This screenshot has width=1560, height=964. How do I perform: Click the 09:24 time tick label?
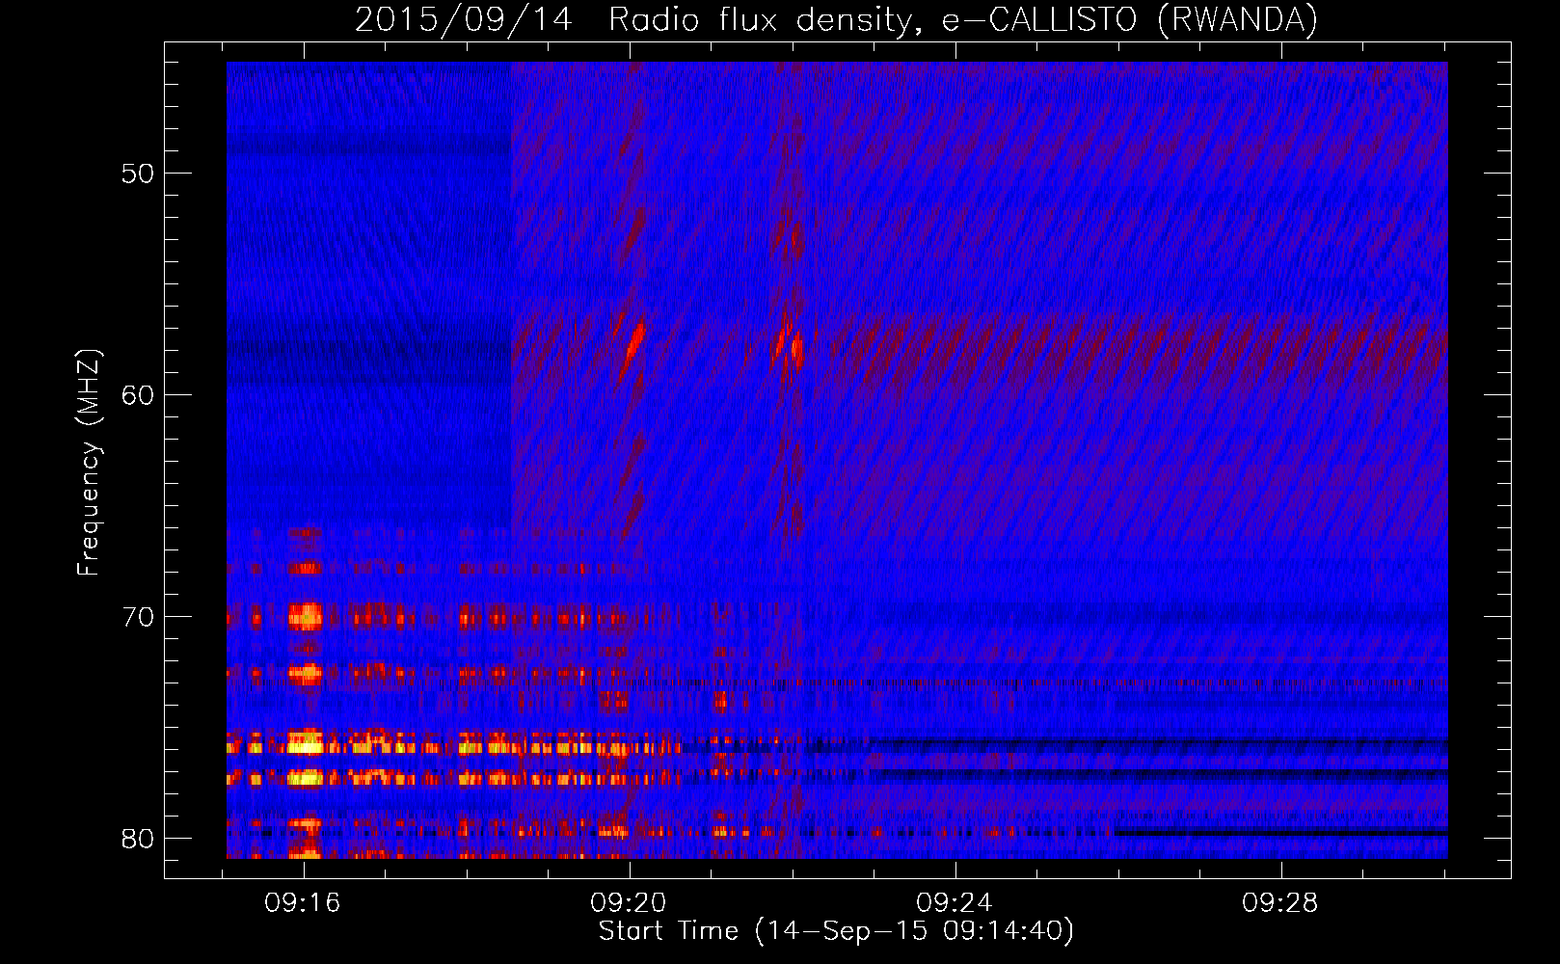point(955,903)
